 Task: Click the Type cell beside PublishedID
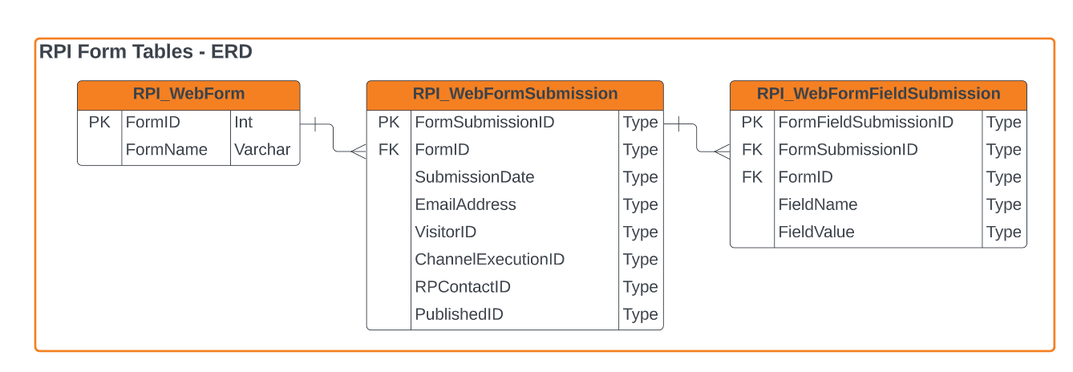point(640,314)
